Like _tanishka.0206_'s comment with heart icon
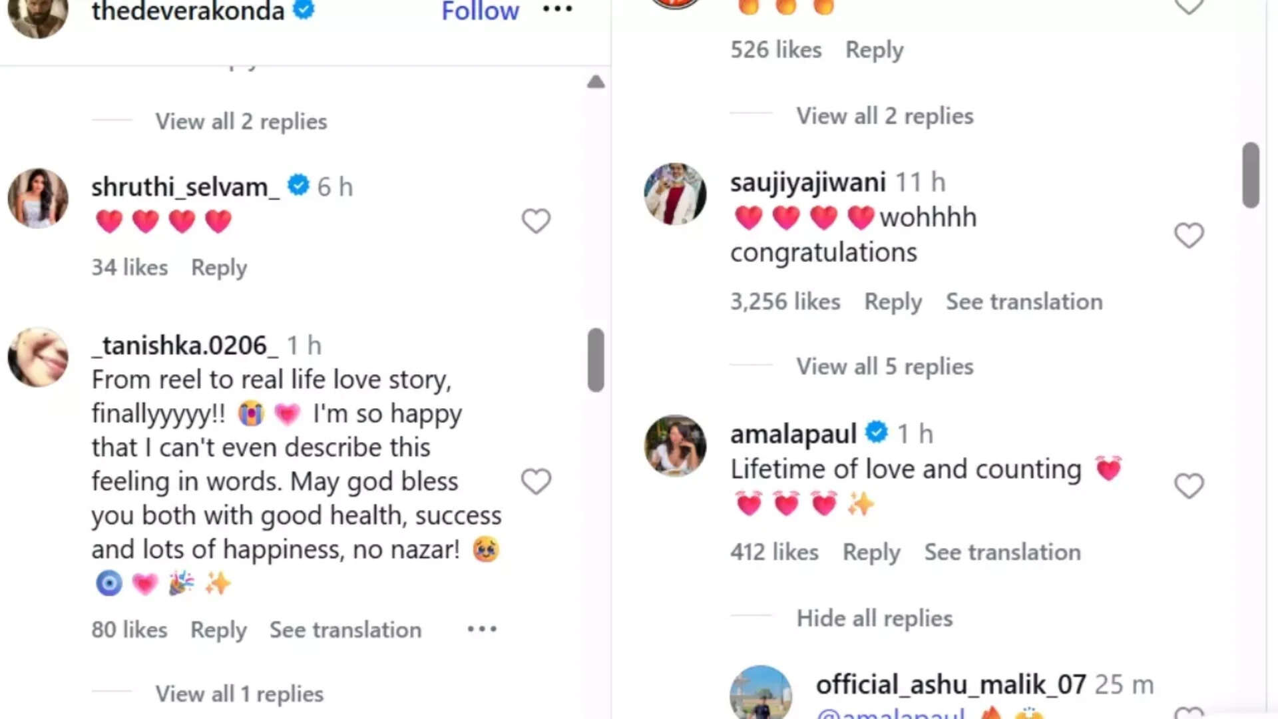The height and width of the screenshot is (719, 1278). [536, 481]
